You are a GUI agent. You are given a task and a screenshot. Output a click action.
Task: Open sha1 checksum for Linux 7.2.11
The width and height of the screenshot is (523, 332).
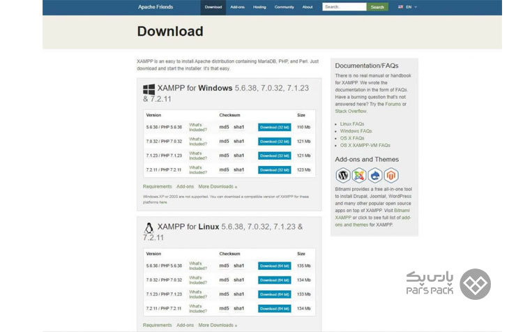[x=238, y=309]
